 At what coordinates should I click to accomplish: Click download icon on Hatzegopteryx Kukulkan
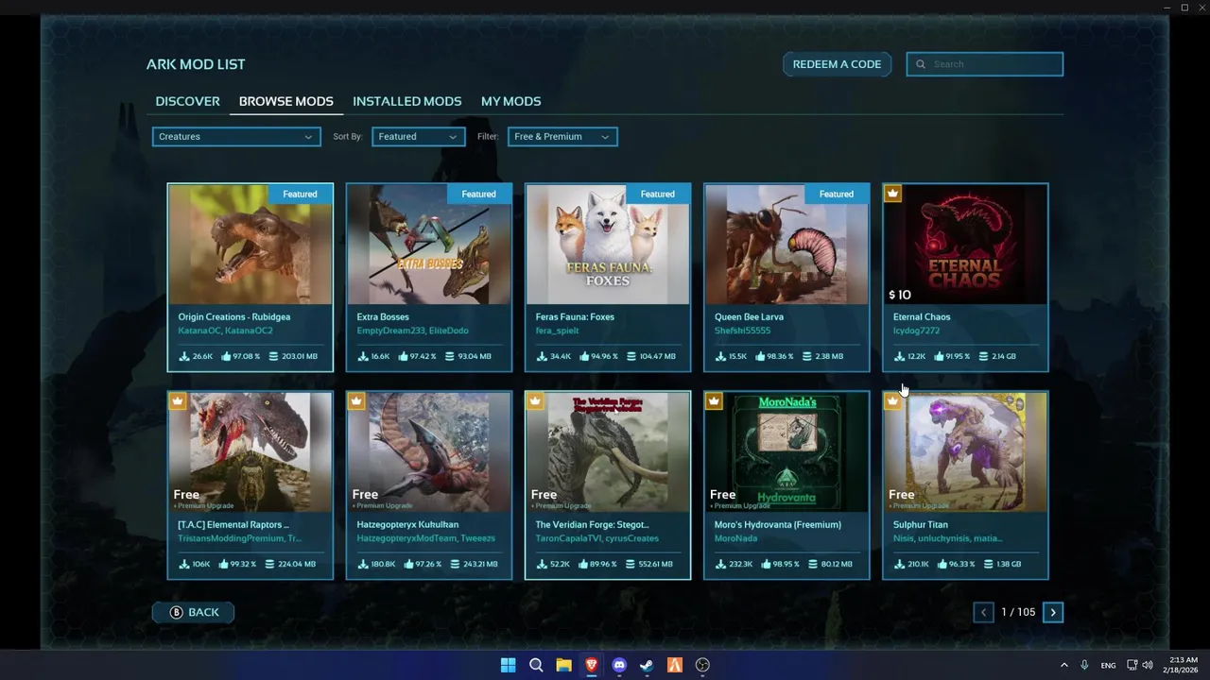(x=362, y=564)
